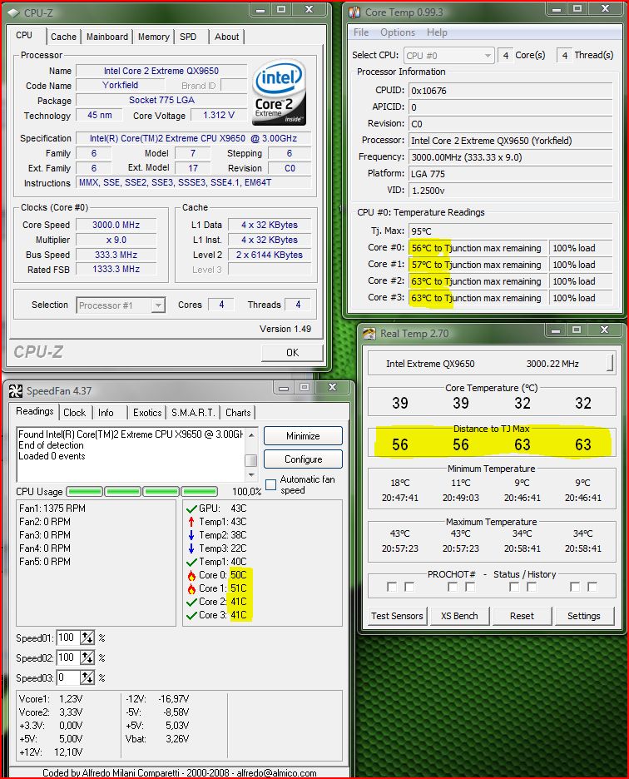Click the Speed01 value field
This screenshot has height=779, width=629.
click(x=68, y=638)
